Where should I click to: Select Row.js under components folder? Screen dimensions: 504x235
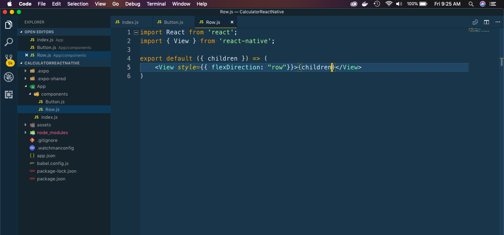[x=64, y=110]
